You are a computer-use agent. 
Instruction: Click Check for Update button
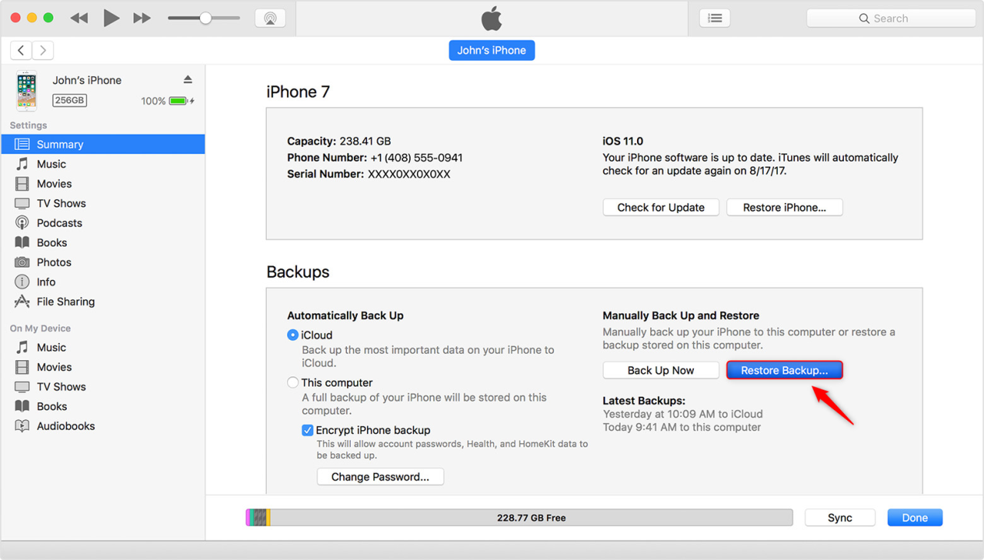[x=661, y=208]
